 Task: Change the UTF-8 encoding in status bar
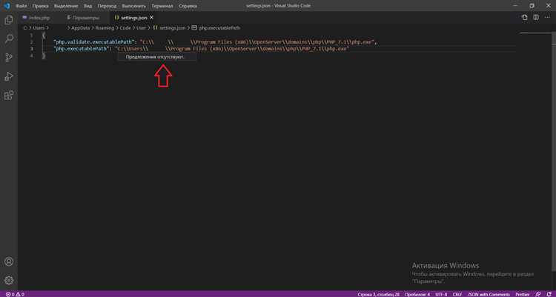point(441,294)
